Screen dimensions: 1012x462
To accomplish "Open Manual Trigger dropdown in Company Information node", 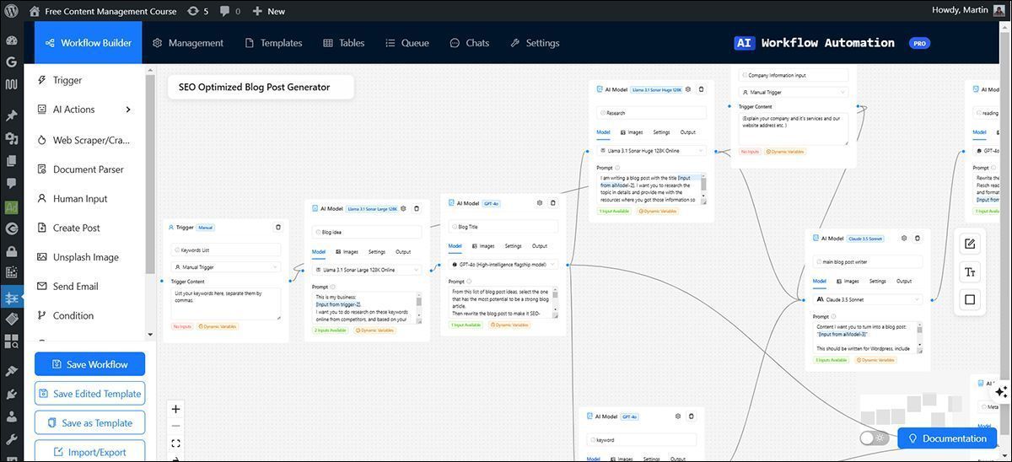I will click(794, 92).
